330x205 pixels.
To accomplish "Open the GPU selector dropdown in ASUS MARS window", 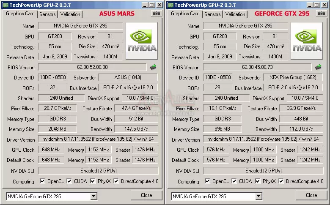I will 93,197.
